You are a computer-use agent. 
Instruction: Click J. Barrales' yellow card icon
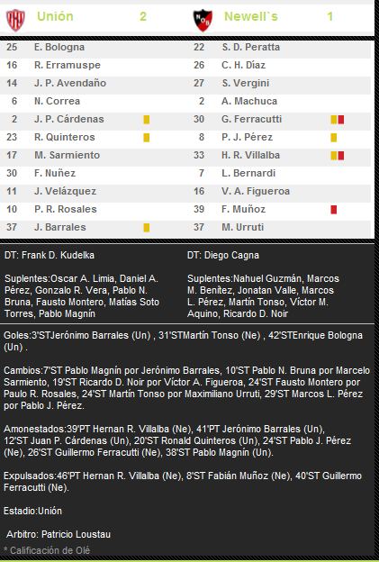click(x=147, y=227)
